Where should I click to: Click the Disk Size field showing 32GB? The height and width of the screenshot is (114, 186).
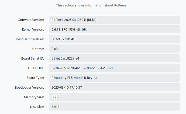tap(114, 107)
